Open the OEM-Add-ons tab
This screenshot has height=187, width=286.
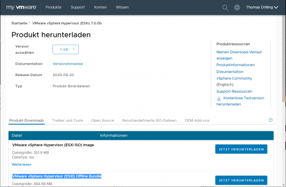[197, 120]
